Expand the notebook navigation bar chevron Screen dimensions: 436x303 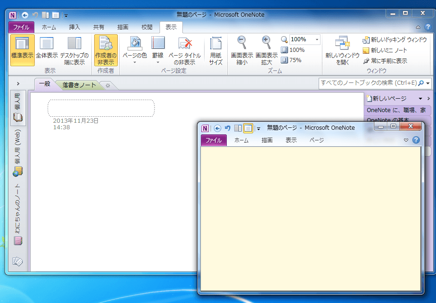tap(18, 83)
